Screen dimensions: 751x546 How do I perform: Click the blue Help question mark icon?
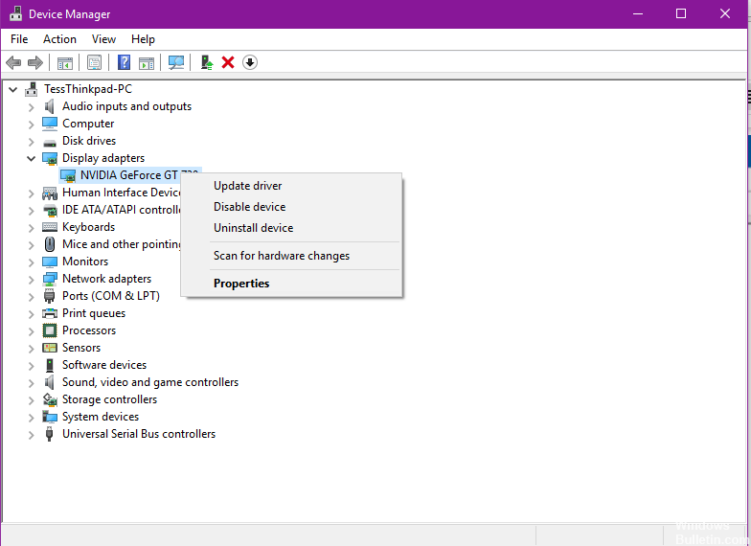125,62
